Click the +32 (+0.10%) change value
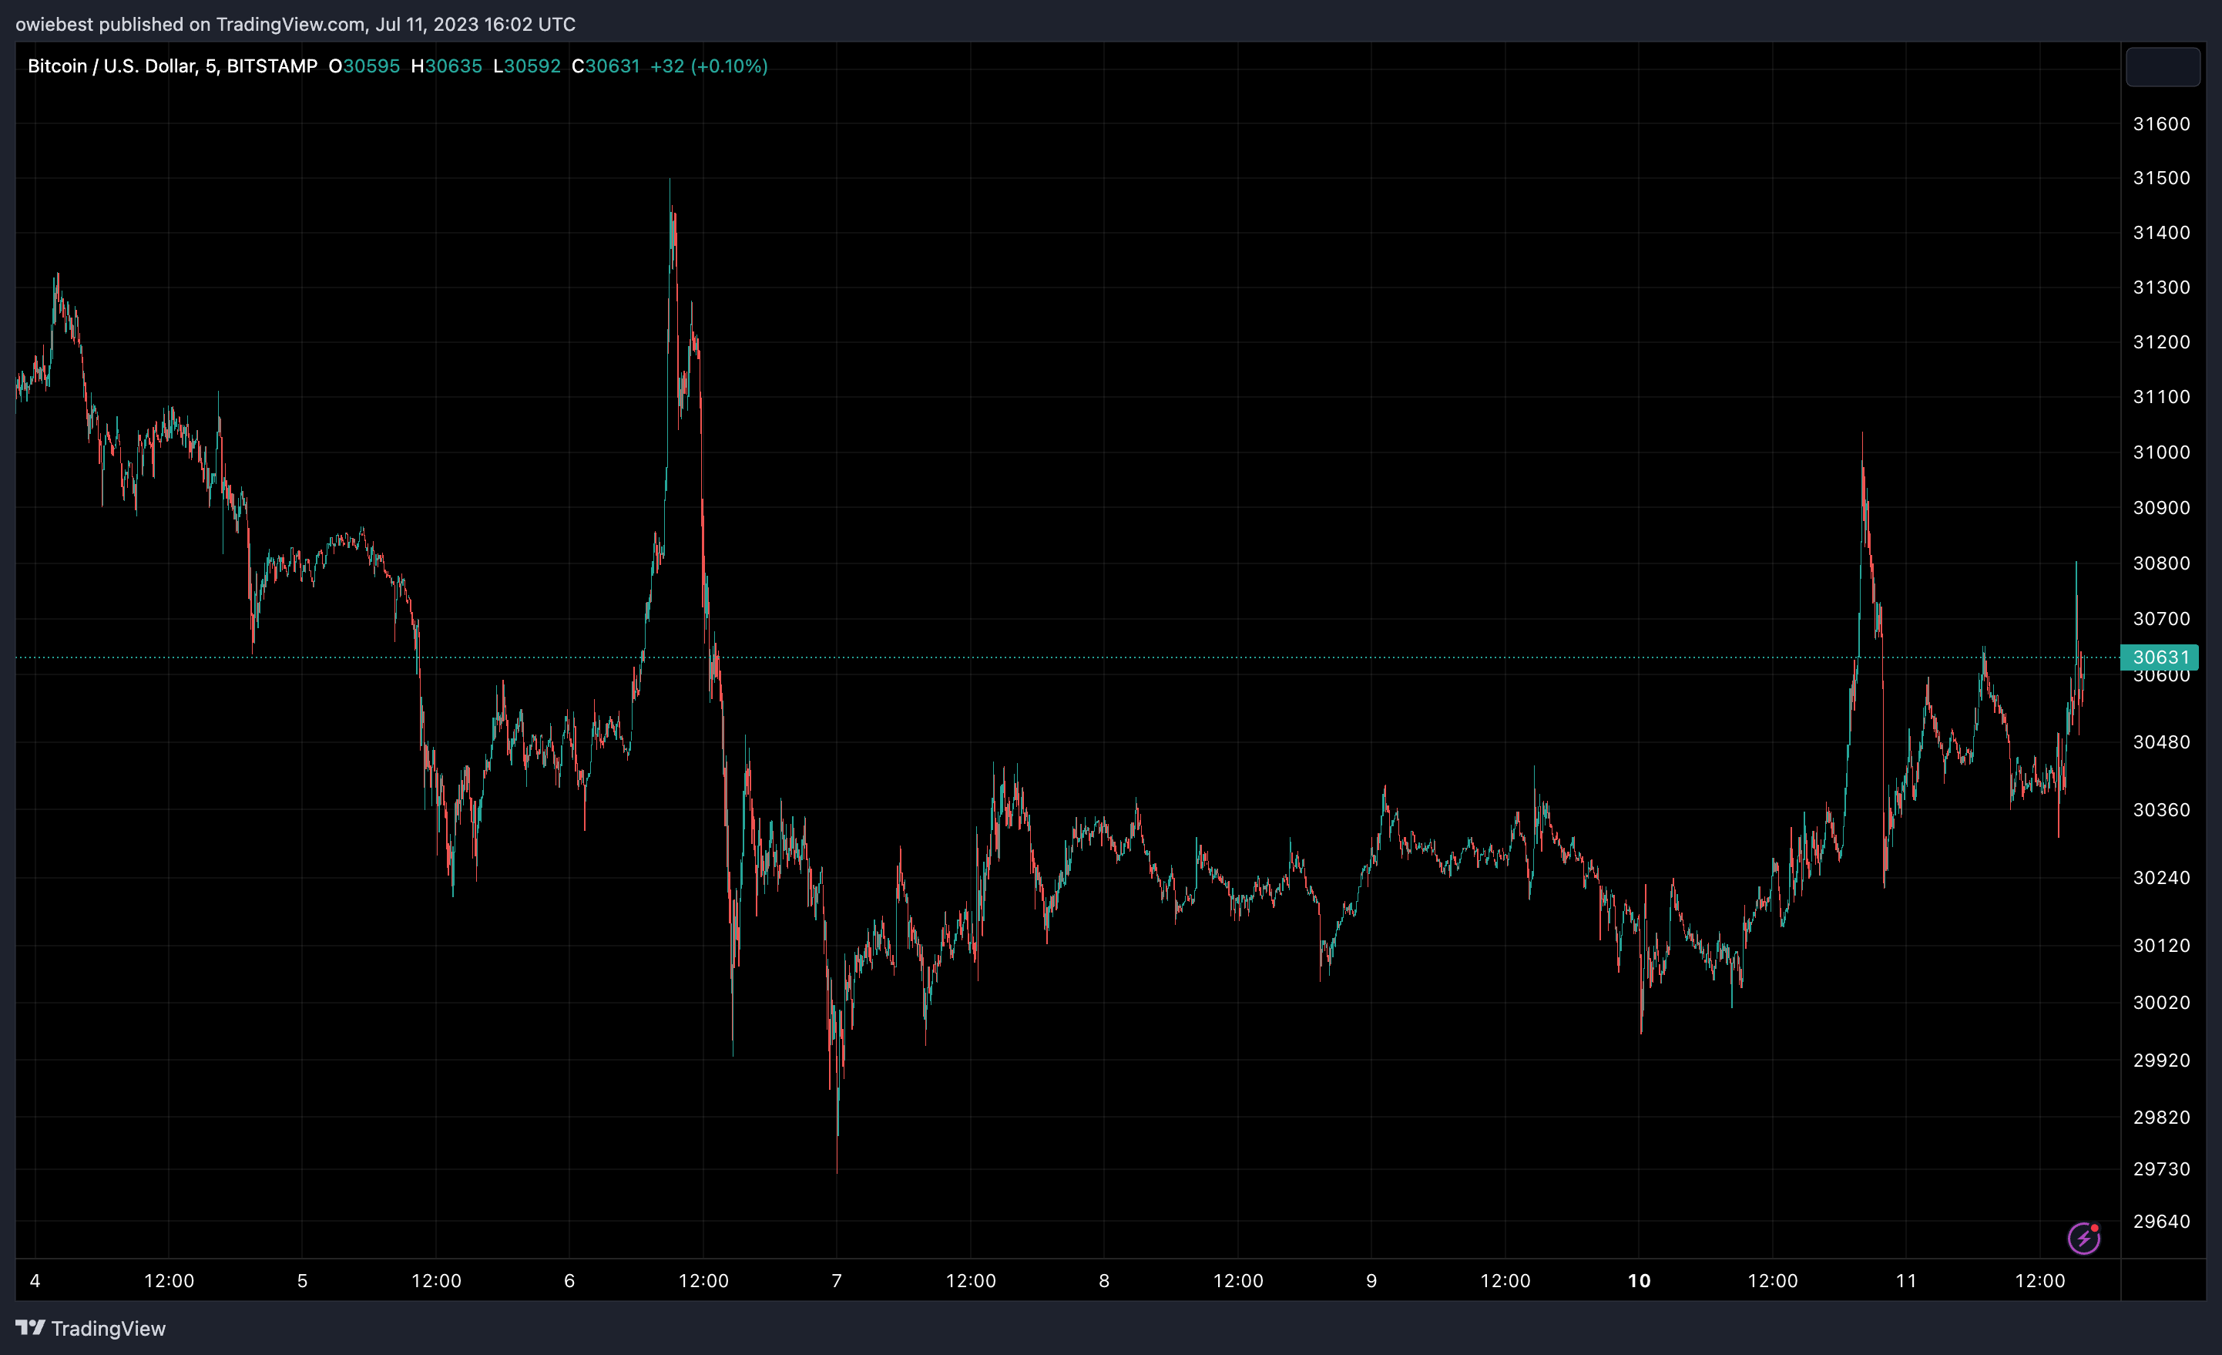Viewport: 2222px width, 1355px height. (x=709, y=66)
